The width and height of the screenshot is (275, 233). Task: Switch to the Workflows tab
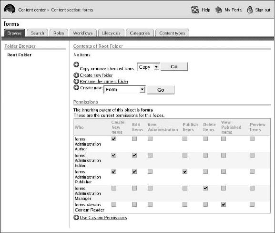coord(83,33)
